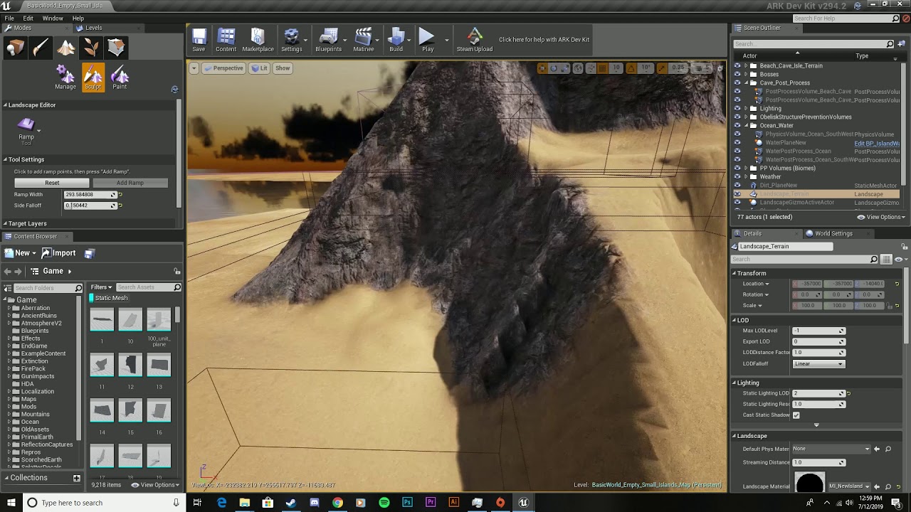
Task: Switch to landscape Sculpt mode
Action: (93, 78)
